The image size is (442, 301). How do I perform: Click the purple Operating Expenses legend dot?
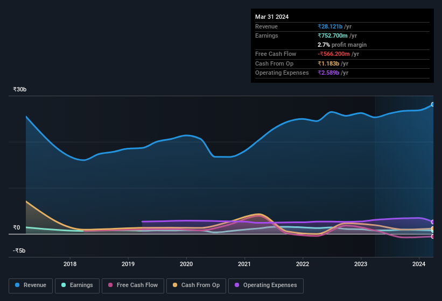237,285
